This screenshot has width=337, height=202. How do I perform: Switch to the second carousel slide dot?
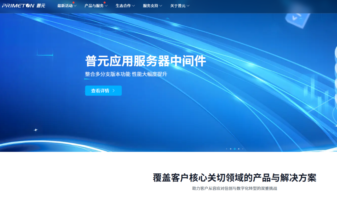230,149
